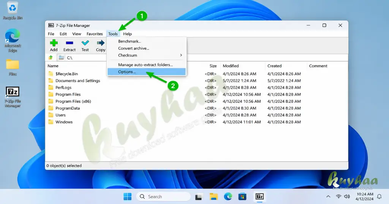The image size is (389, 204).
Task: Open the clock and date flyout
Action: pyautogui.click(x=364, y=196)
